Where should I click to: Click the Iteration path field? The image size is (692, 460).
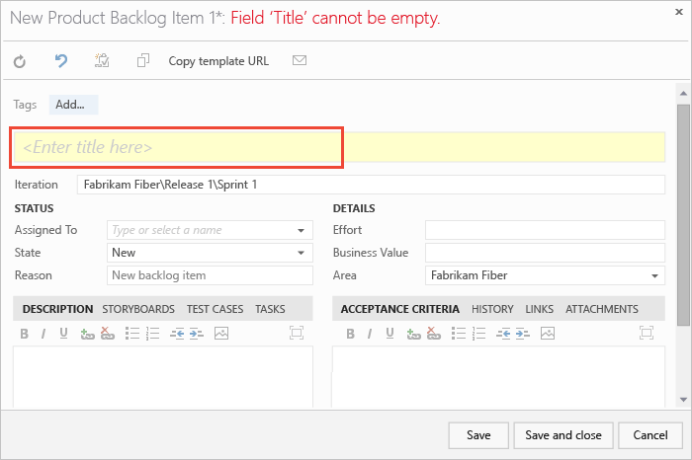(371, 185)
